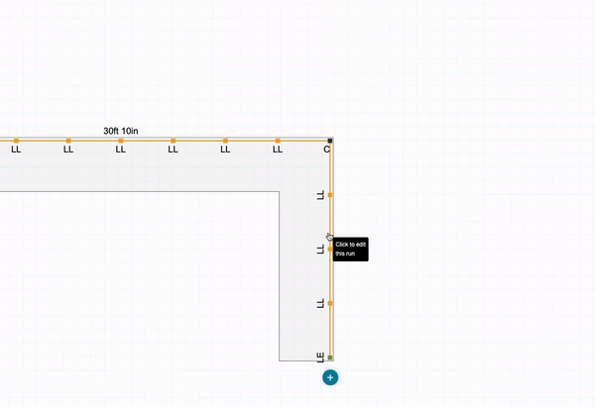
Task: Click the LL label under the leftmost top node
Action: (x=16, y=151)
